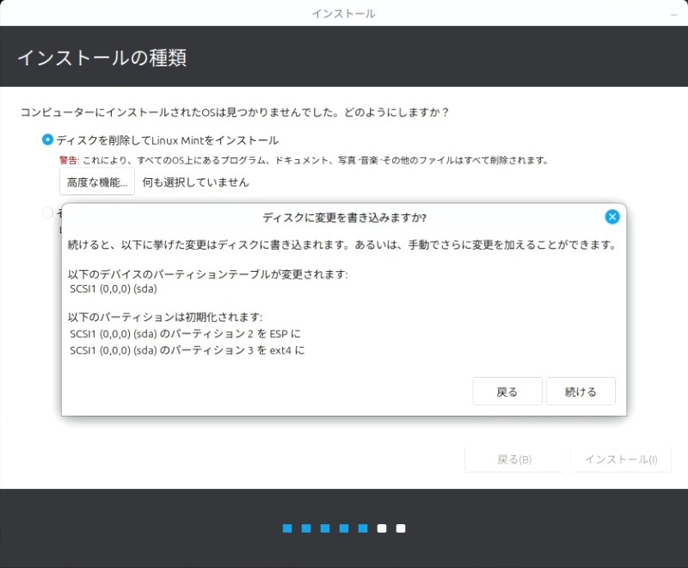Click the first white progress dot

(x=382, y=528)
